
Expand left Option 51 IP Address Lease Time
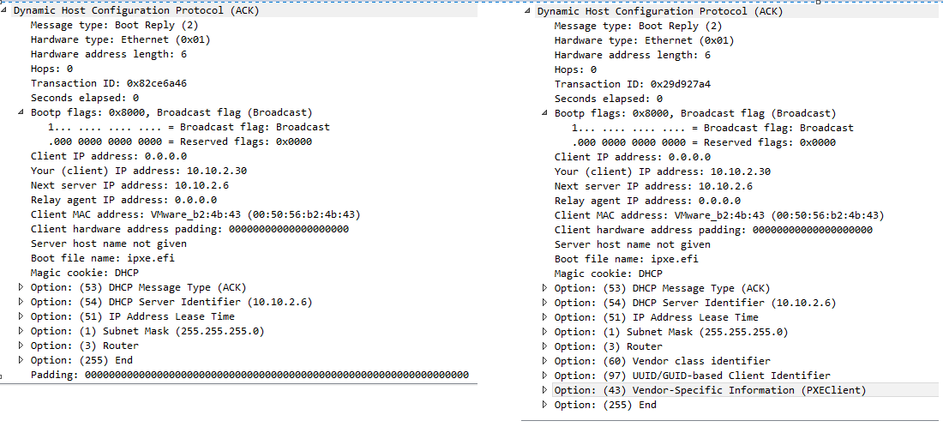point(21,316)
